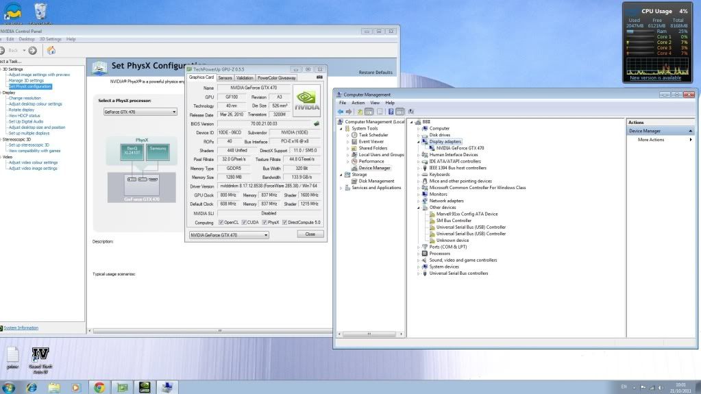Screen dimensions: 701x394
Task: Open System Information link
Action: (x=21, y=328)
